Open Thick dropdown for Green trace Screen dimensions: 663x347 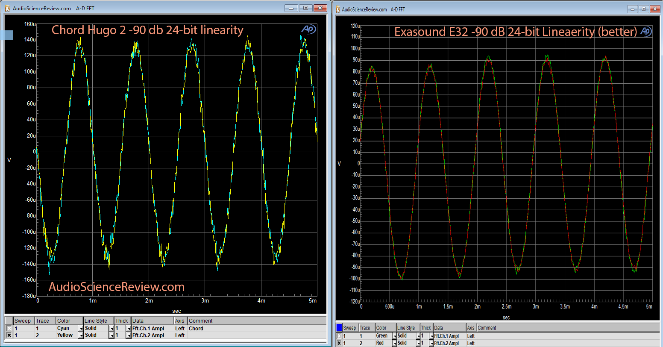(x=431, y=336)
